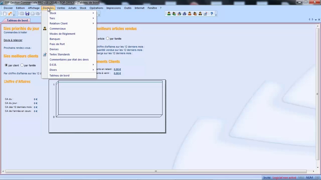The width and height of the screenshot is (321, 180).
Task: Expand the Relation Client submenu
Action: pos(69,23)
